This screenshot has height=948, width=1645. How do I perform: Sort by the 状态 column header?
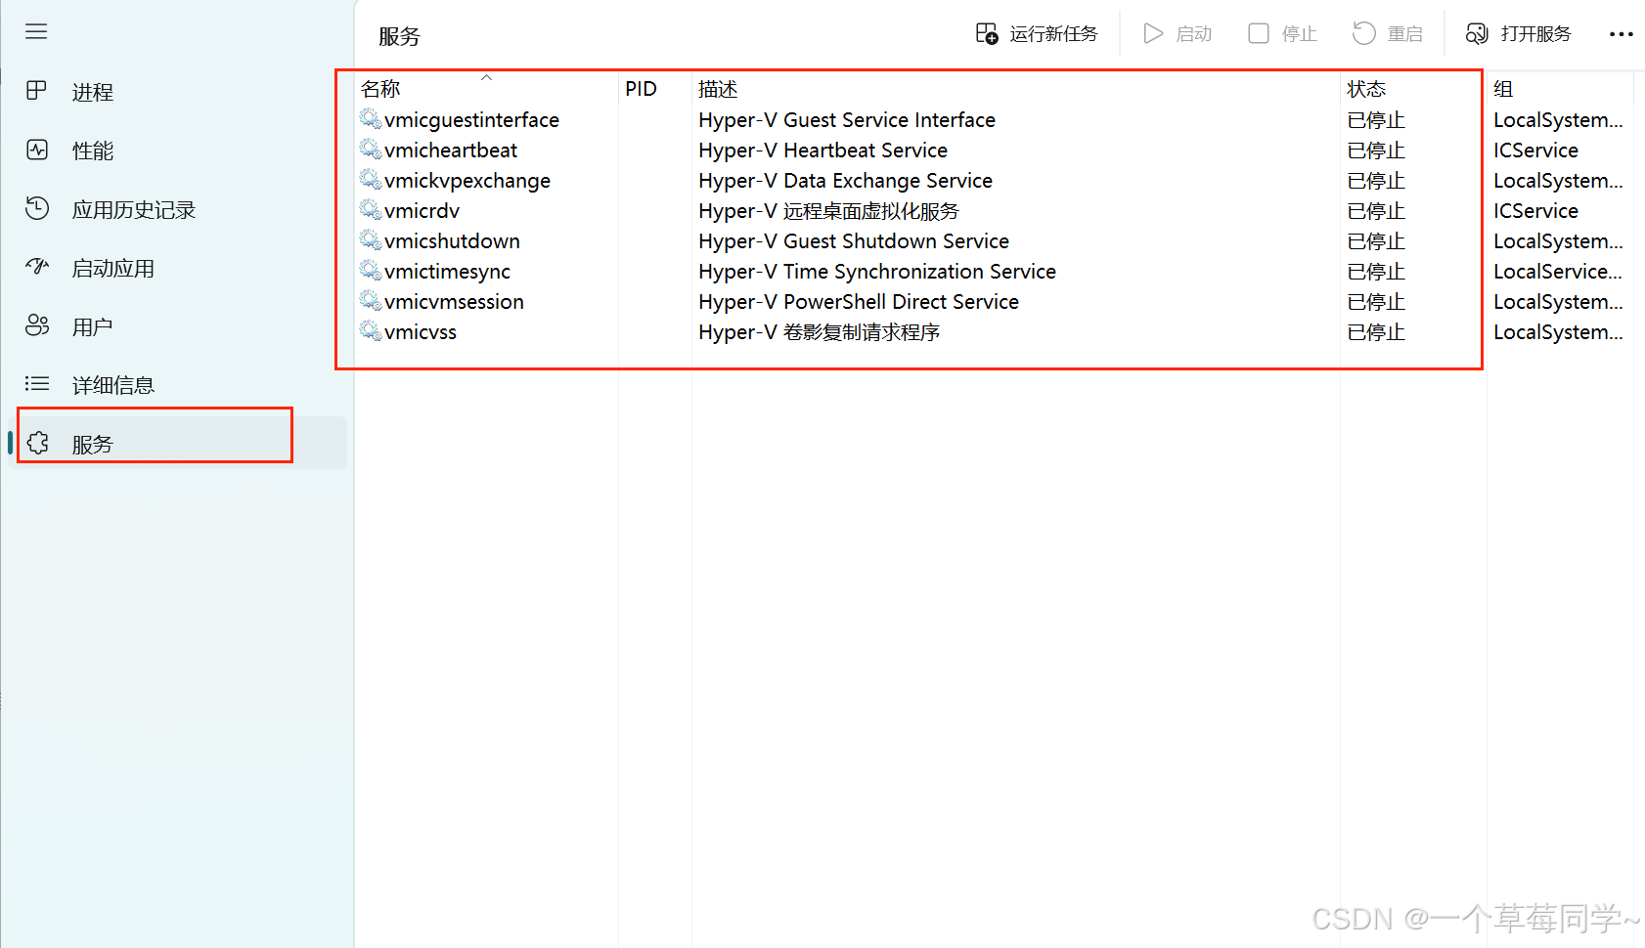[1366, 89]
